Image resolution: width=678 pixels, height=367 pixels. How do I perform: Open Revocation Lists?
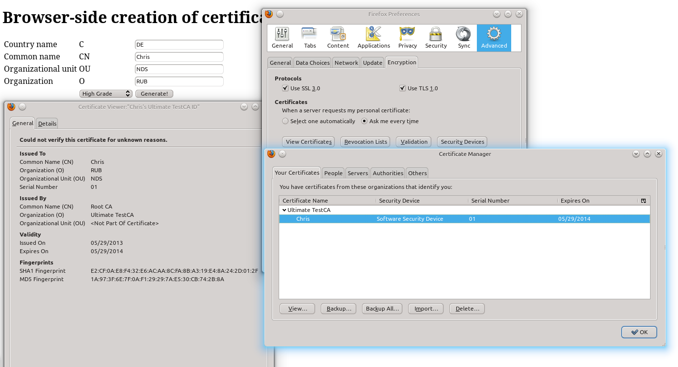[366, 142]
